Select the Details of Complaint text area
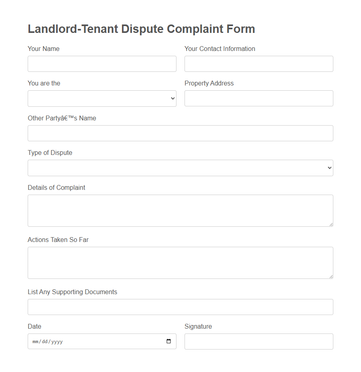Screen dimensions: 361x372 pos(180,210)
